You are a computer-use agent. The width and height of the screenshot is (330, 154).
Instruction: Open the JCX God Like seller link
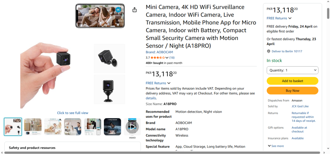click(300, 106)
